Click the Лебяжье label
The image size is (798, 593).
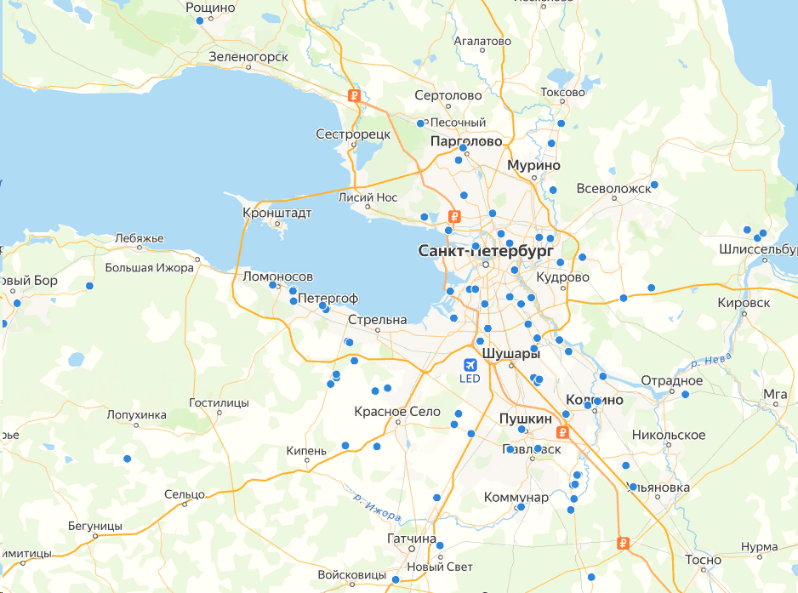pos(140,238)
